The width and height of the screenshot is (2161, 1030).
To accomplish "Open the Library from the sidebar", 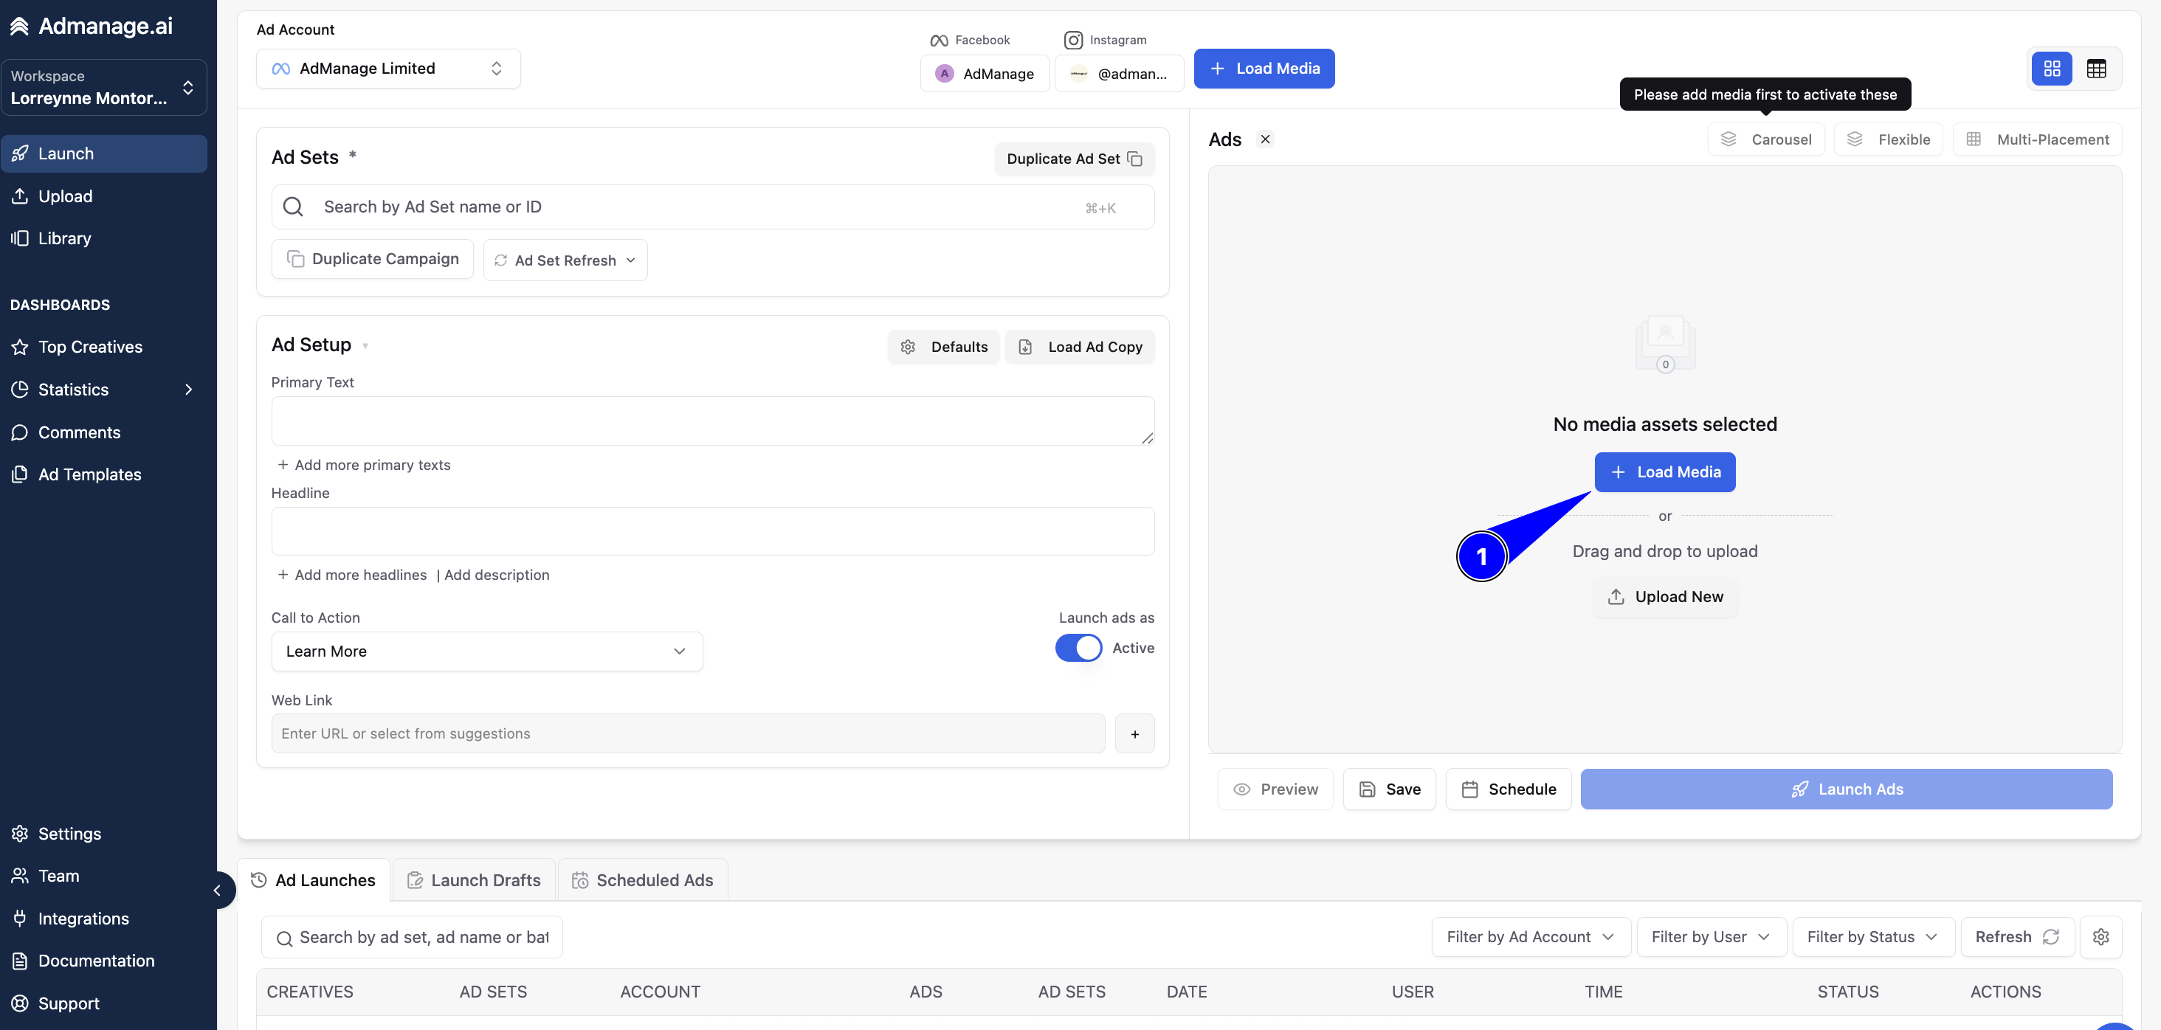I will point(63,238).
